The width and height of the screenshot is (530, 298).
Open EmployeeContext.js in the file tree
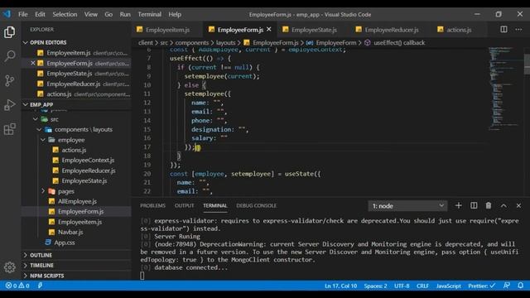[x=88, y=160]
